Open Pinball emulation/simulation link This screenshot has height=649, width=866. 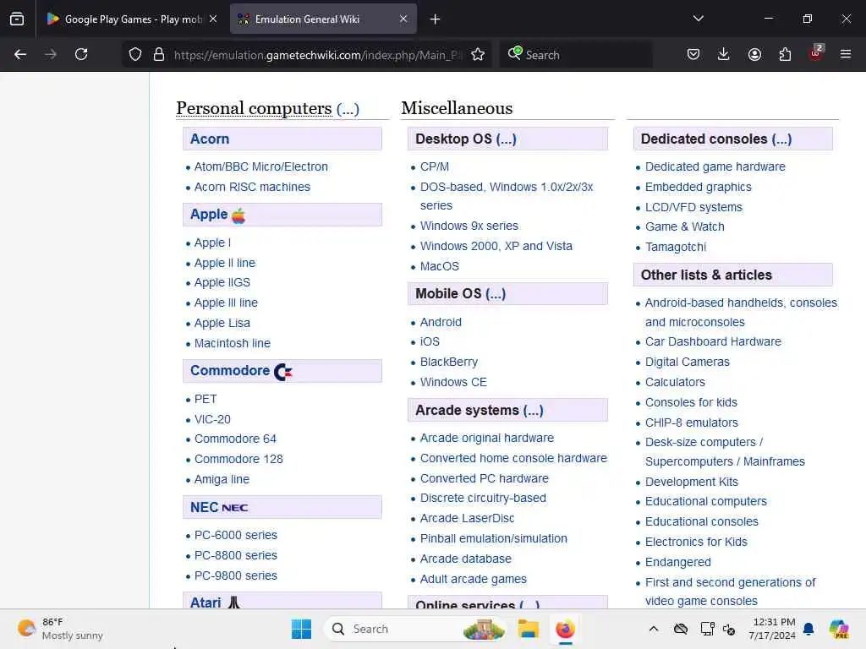[494, 538]
